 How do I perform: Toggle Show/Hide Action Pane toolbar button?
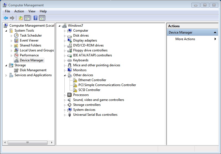click(42, 18)
